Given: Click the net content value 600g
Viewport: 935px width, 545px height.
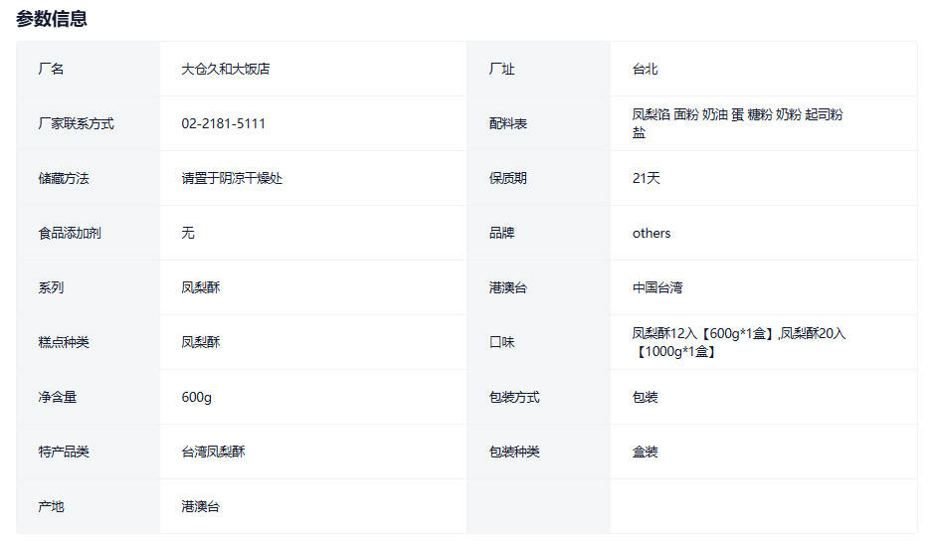Looking at the screenshot, I should (x=196, y=398).
